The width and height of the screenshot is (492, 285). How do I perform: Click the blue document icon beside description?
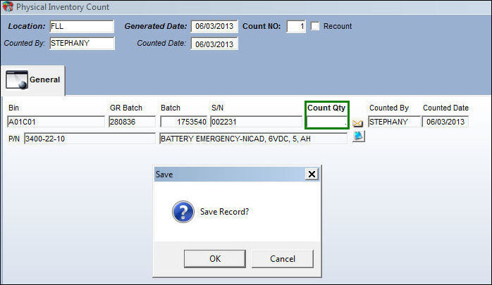(358, 137)
